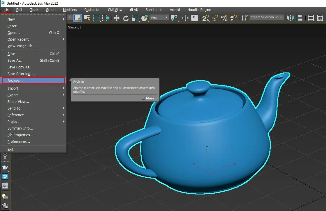Open the Scene Explorer toggle icon

311,18
